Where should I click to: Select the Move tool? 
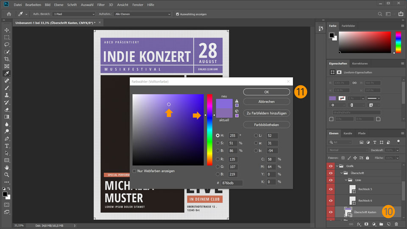(7, 30)
